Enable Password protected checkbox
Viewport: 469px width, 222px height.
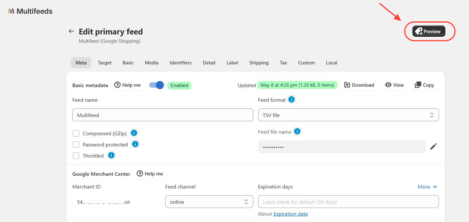point(76,144)
